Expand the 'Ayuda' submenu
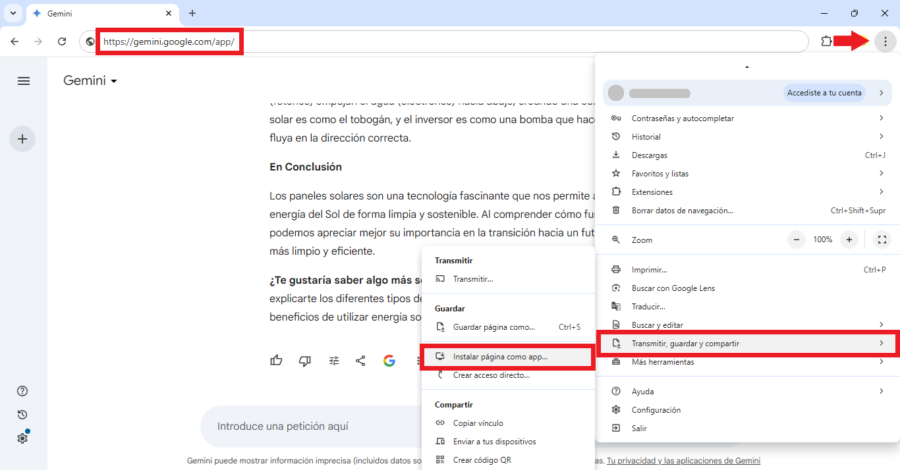 click(x=747, y=392)
